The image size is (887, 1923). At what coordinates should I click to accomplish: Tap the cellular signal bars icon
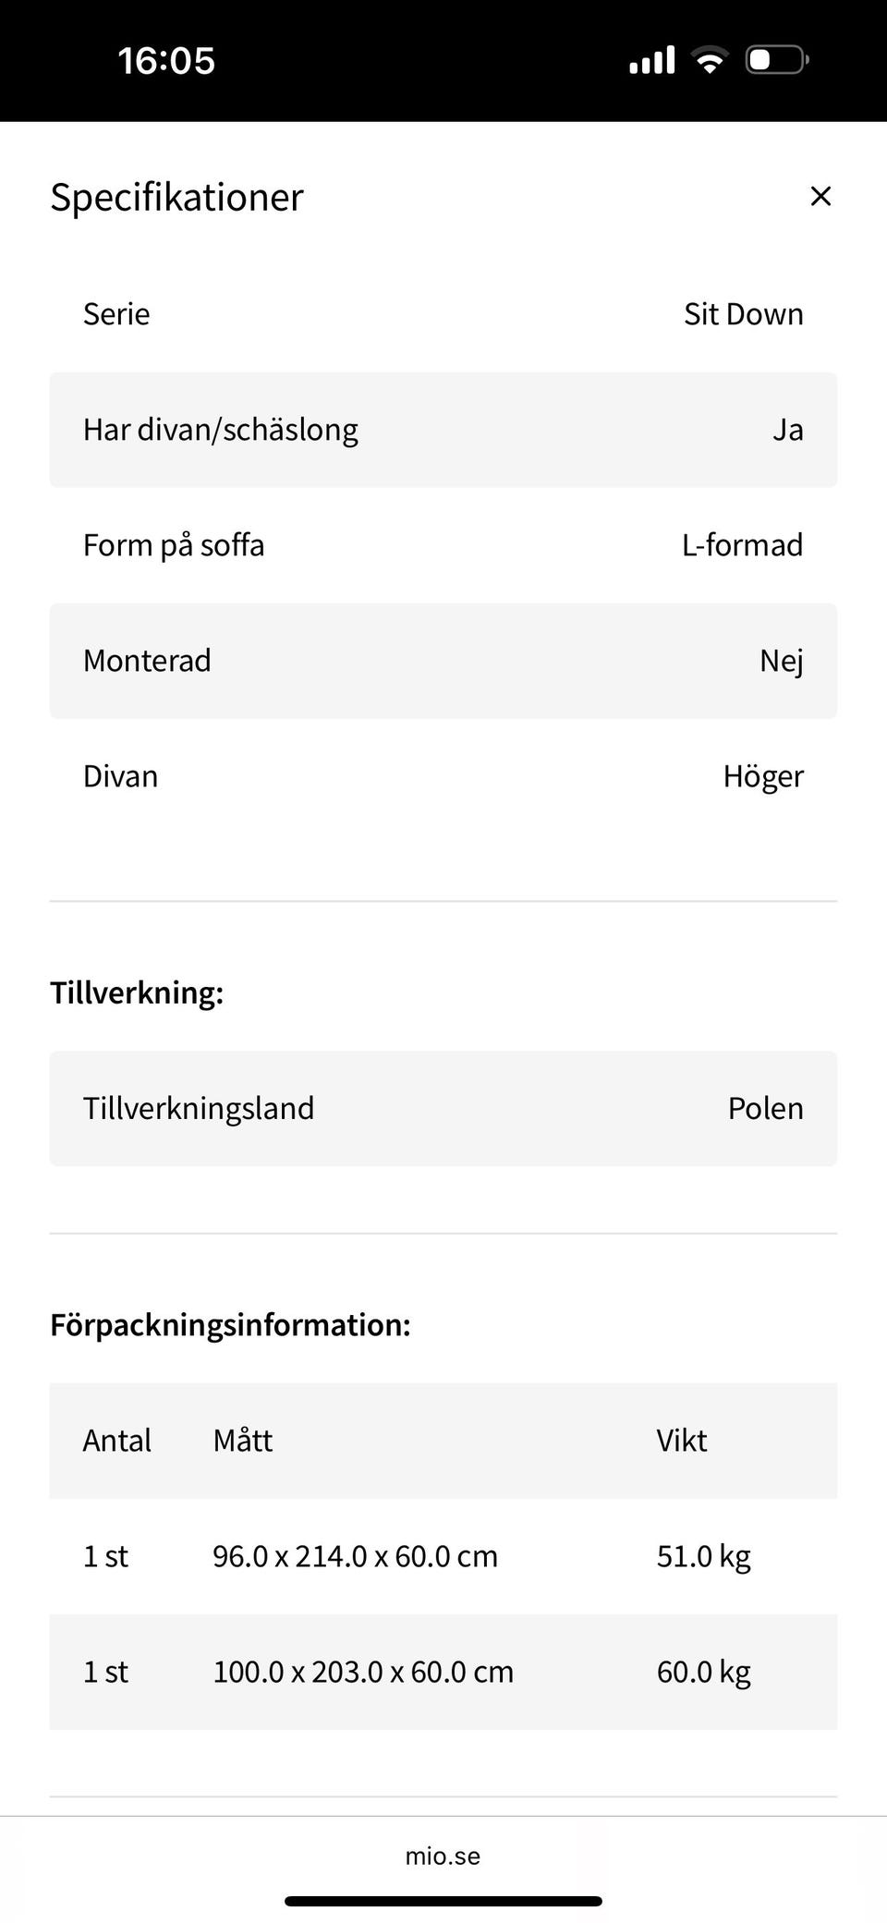652,60
